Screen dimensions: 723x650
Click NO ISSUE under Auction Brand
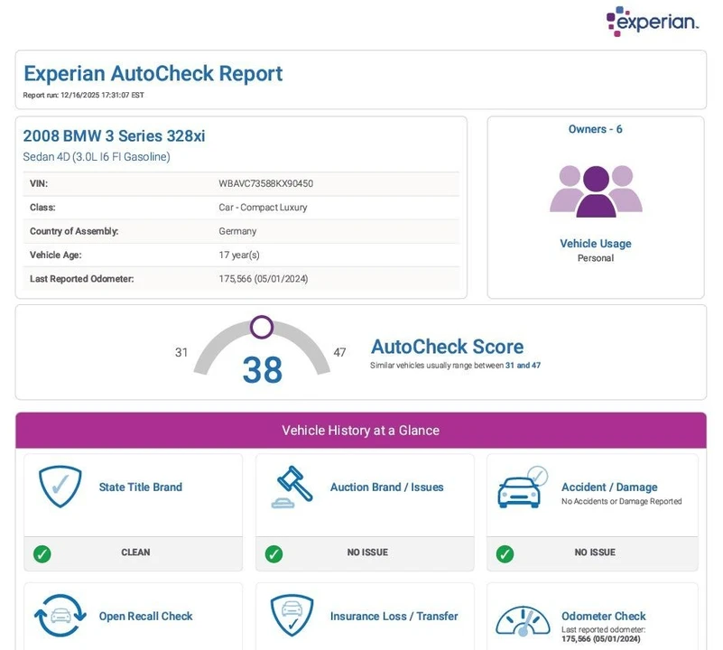point(367,552)
